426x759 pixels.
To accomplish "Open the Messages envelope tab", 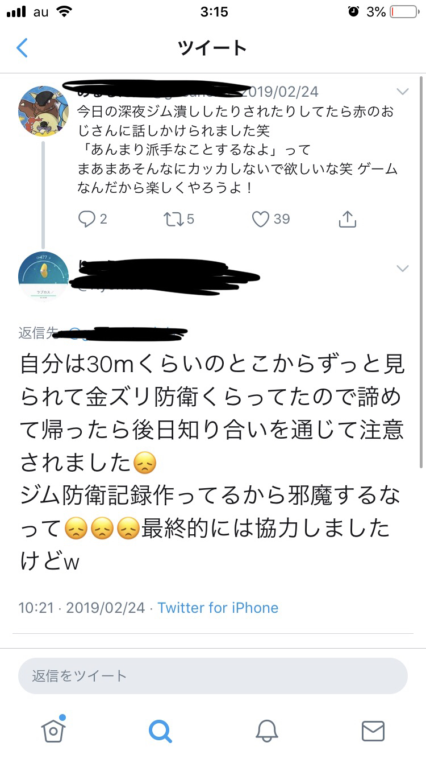I will tap(373, 731).
